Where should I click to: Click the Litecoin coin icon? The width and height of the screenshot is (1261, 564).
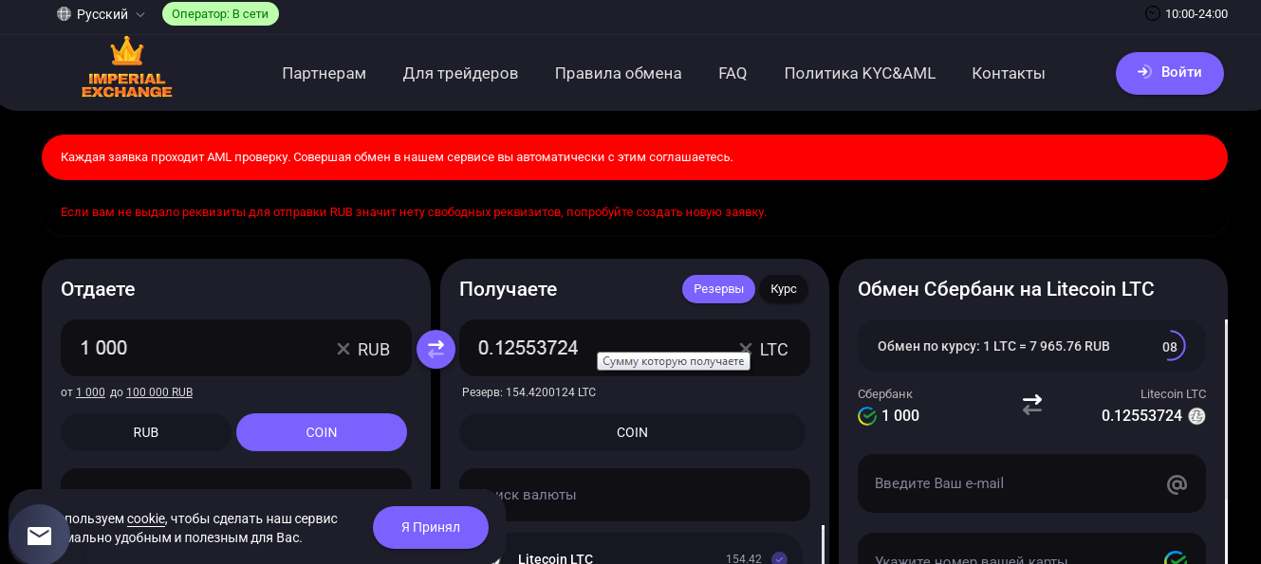pos(1197,416)
